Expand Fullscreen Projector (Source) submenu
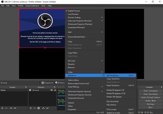The height and width of the screenshot is (114, 163). (84, 91)
